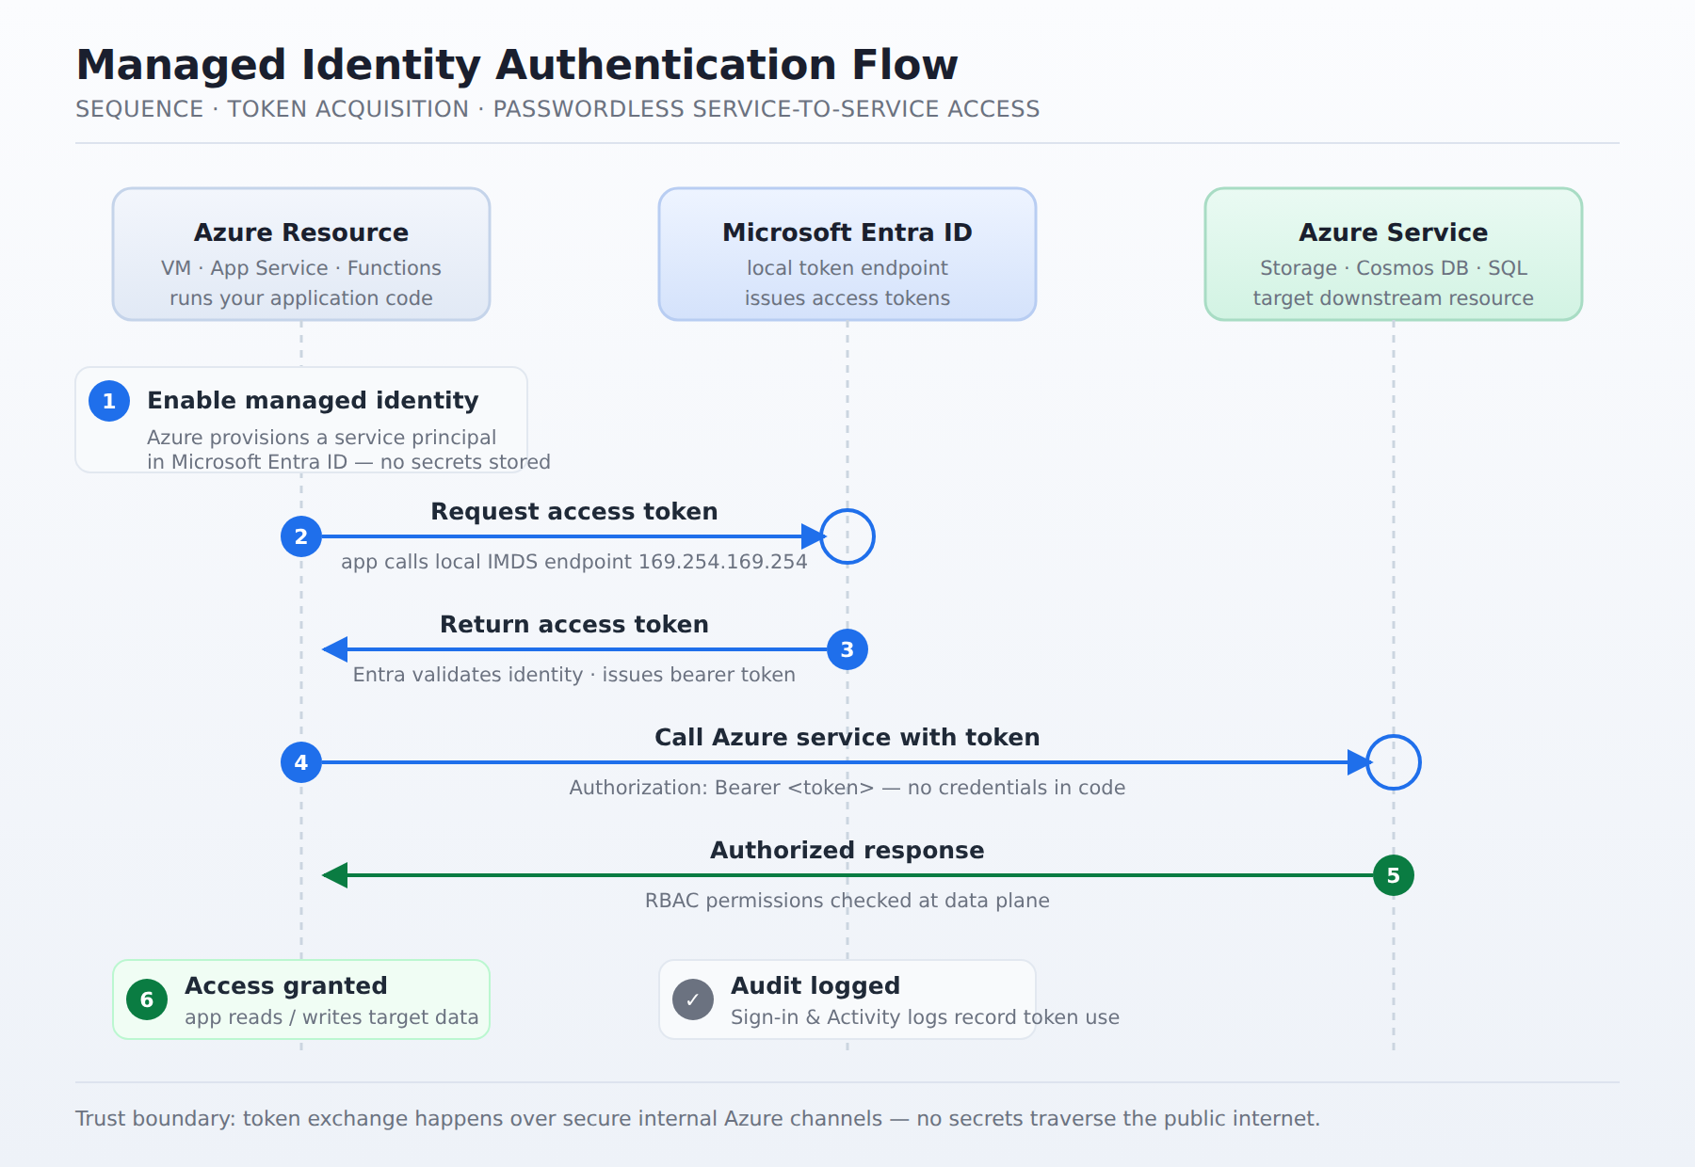Click the 'Request access token' label
This screenshot has height=1167, width=1695.
(x=574, y=511)
